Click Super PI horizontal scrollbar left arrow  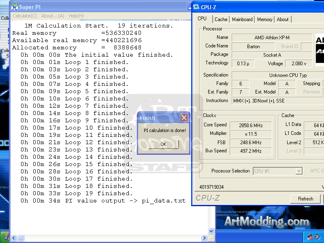pyautogui.click(x=14, y=238)
